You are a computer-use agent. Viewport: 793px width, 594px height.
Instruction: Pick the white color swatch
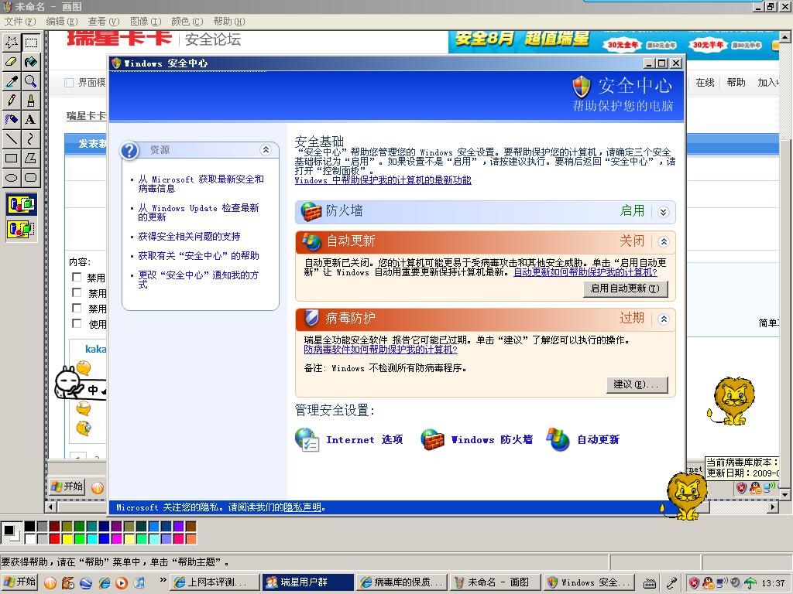pos(30,539)
